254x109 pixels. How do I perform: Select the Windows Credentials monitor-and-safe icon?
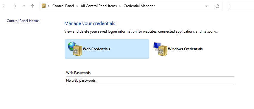[160, 49]
